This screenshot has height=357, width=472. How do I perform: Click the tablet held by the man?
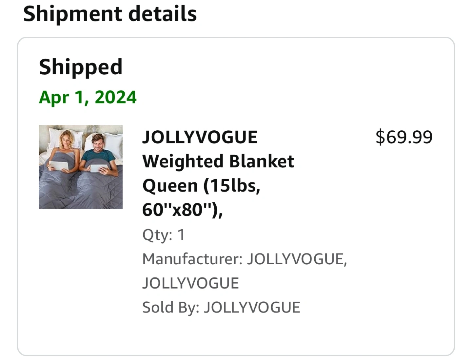pos(98,168)
